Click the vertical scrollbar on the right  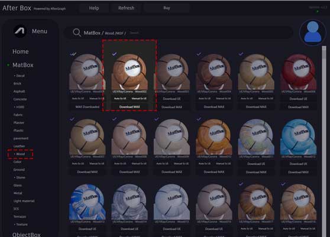click(323, 141)
